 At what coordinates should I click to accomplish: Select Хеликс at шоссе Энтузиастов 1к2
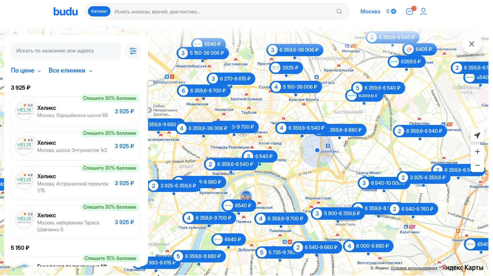(75, 146)
